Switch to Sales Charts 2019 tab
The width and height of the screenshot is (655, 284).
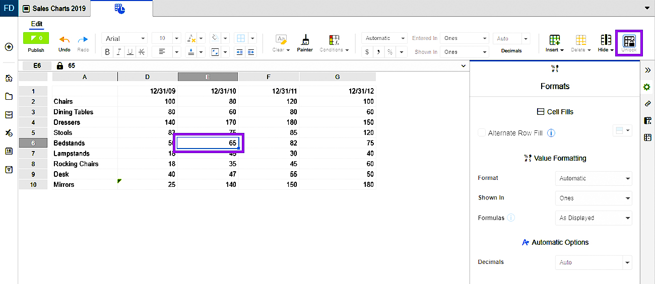pyautogui.click(x=54, y=9)
